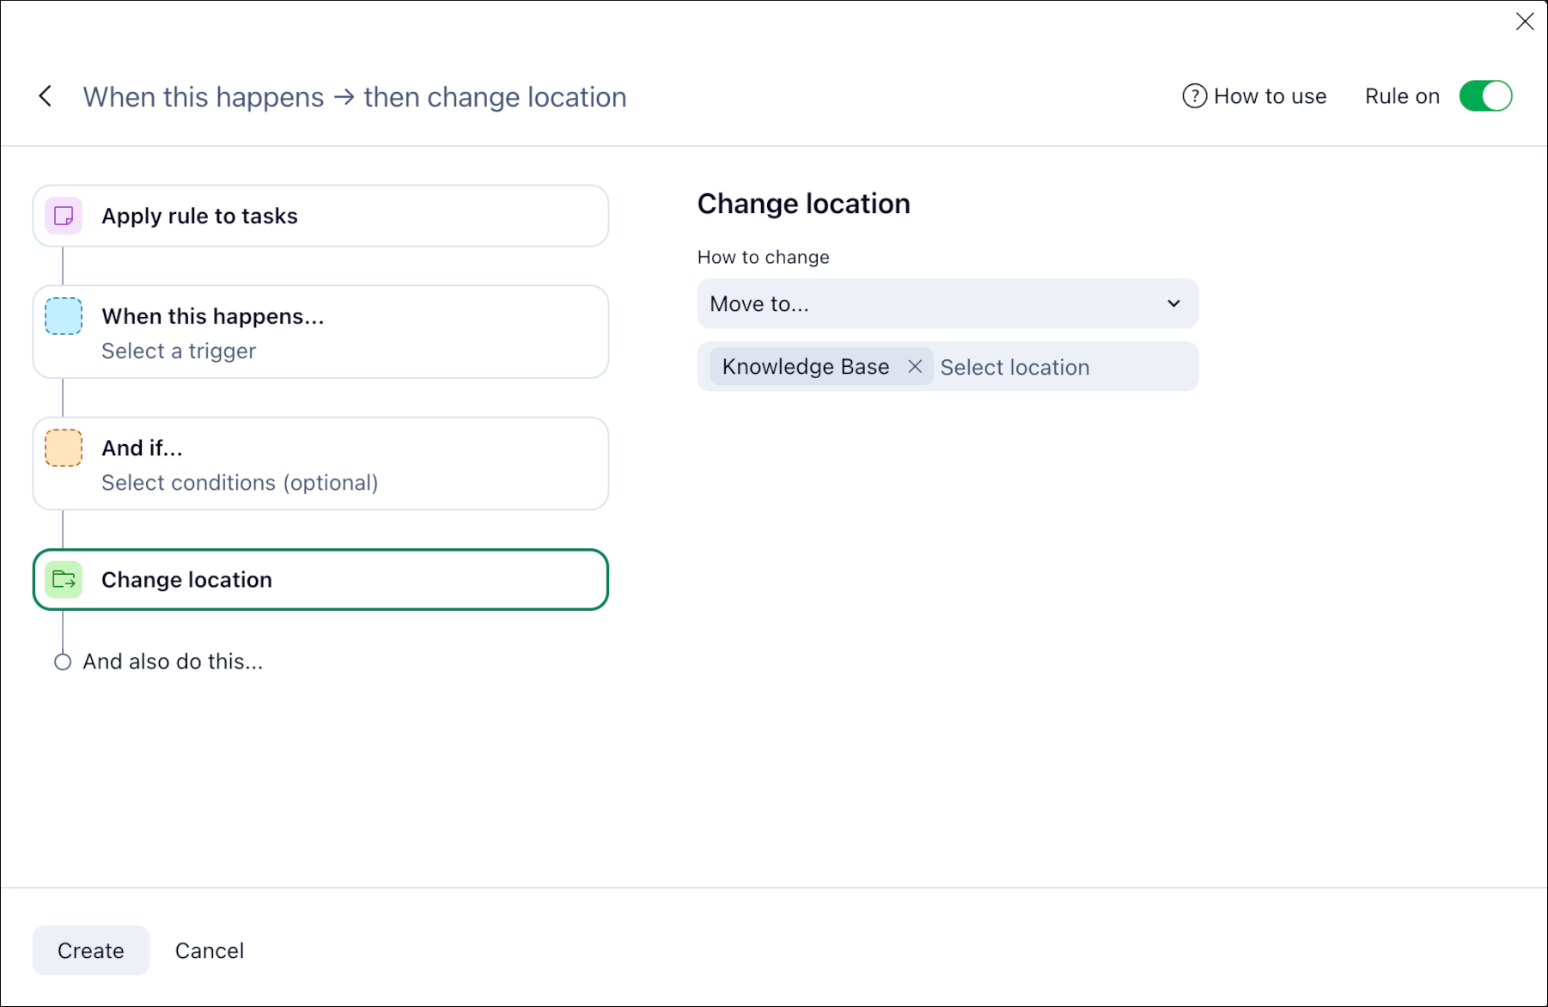Click the orange dashed condition icon
The width and height of the screenshot is (1548, 1007).
[x=64, y=448]
